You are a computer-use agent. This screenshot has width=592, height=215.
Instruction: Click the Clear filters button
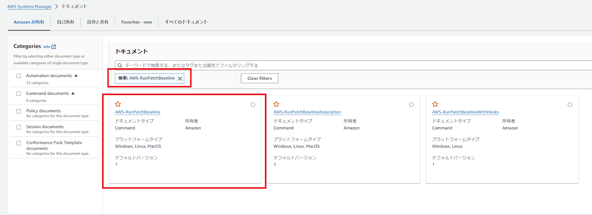(260, 78)
